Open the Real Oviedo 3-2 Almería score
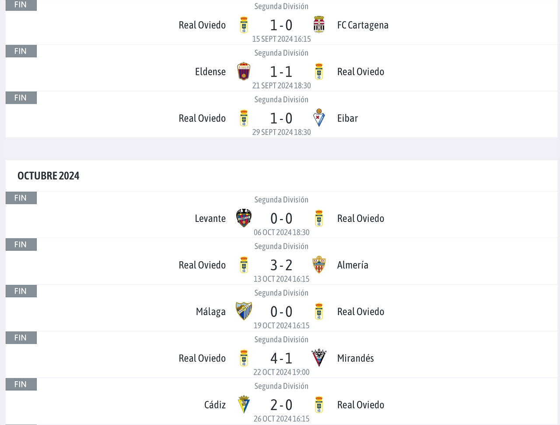The width and height of the screenshot is (560, 425). coord(281,265)
